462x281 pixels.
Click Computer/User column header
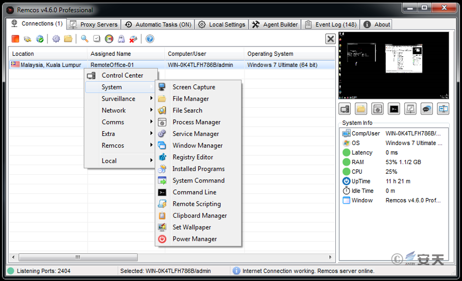click(204, 54)
